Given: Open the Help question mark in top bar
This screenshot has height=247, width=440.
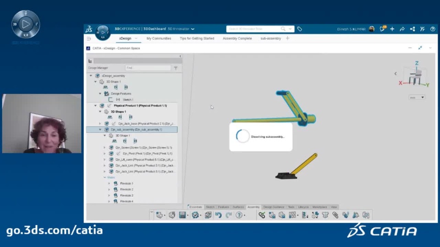Looking at the screenshot, I should click(432, 29).
